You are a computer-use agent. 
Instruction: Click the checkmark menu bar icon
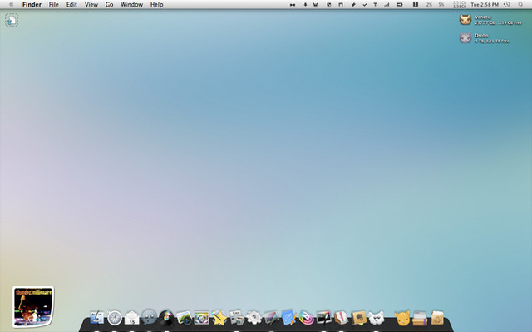(x=365, y=4)
